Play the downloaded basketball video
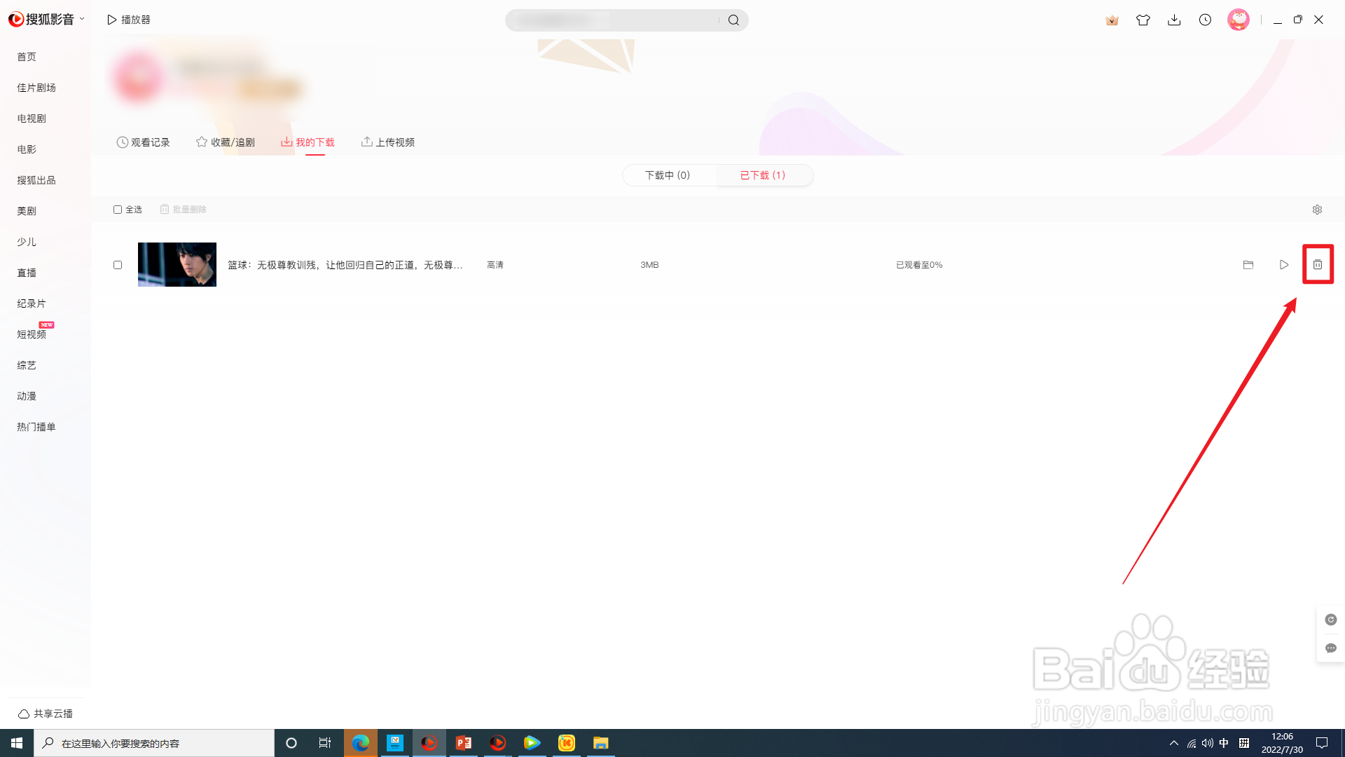The image size is (1345, 757). point(1283,264)
